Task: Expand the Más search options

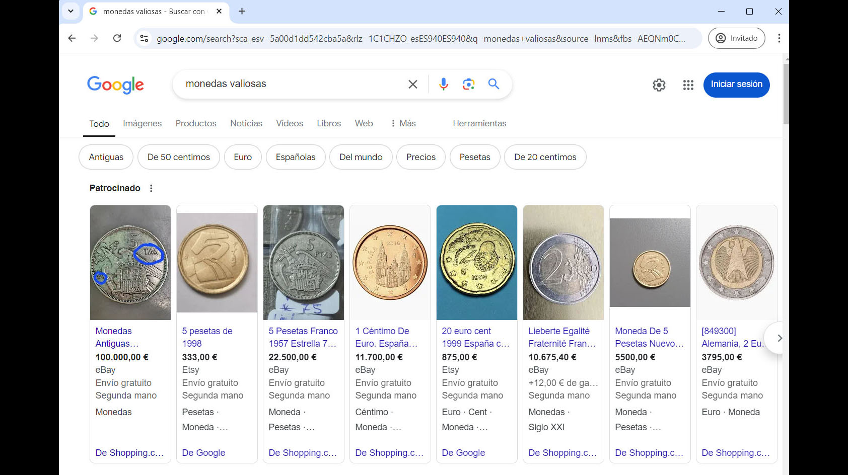Action: click(403, 123)
